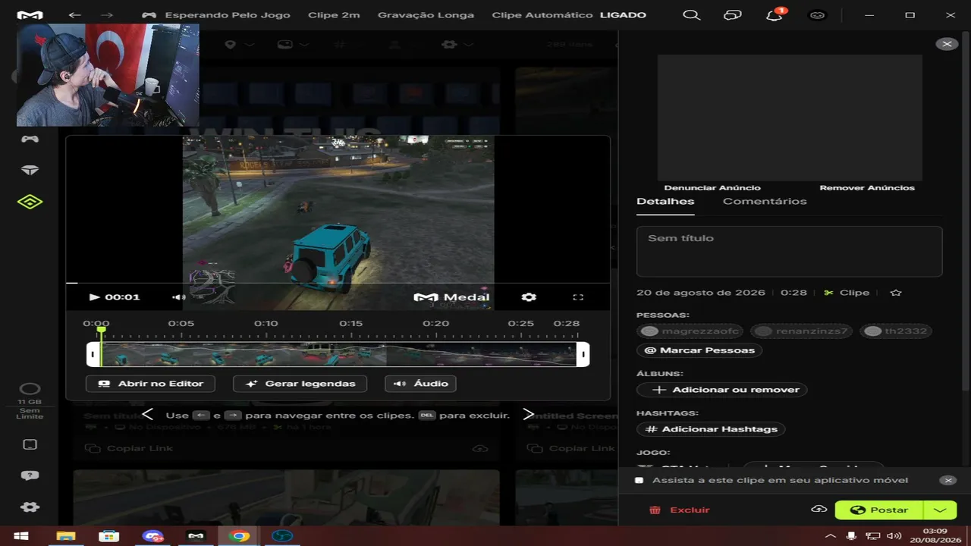Click Esperando Pelo Jogo status in the top bar
Viewport: 971px width, 546px height.
pos(228,15)
